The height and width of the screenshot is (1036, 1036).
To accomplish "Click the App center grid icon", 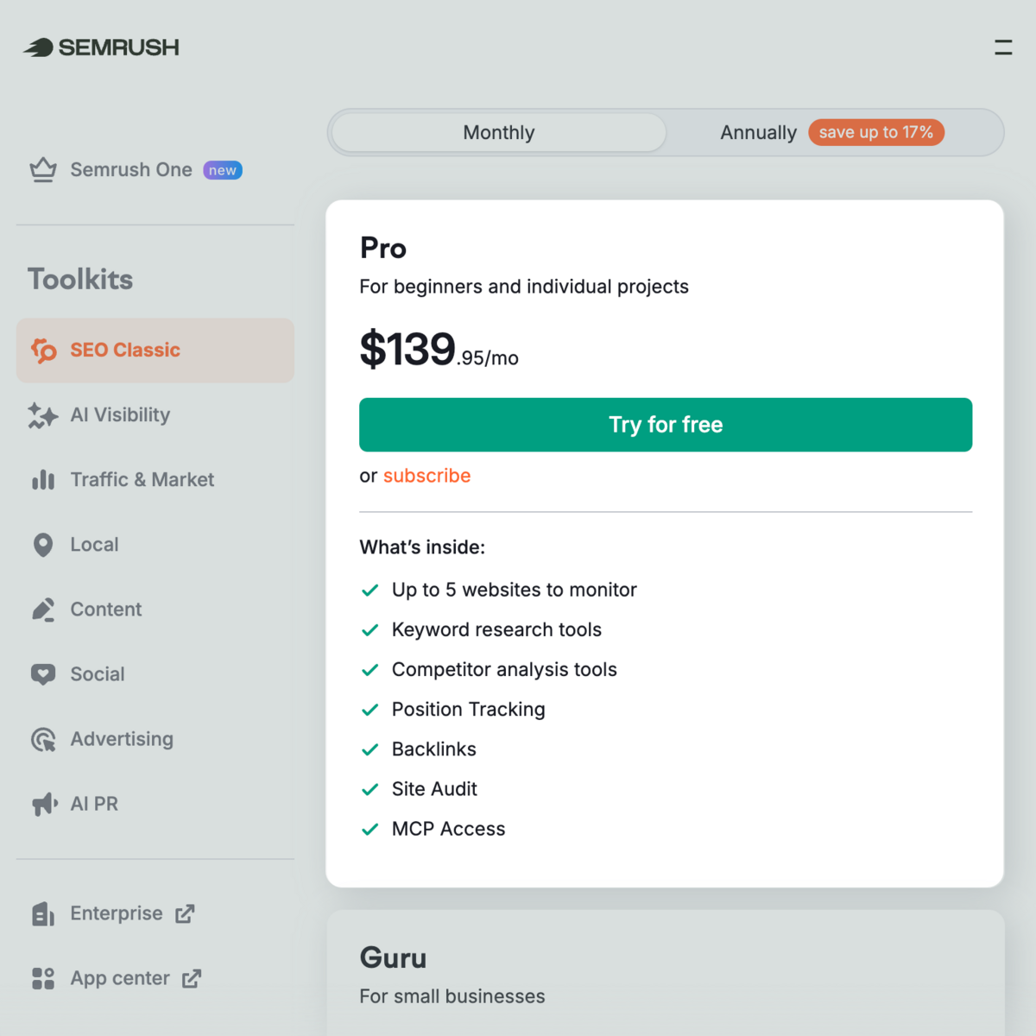I will click(42, 978).
